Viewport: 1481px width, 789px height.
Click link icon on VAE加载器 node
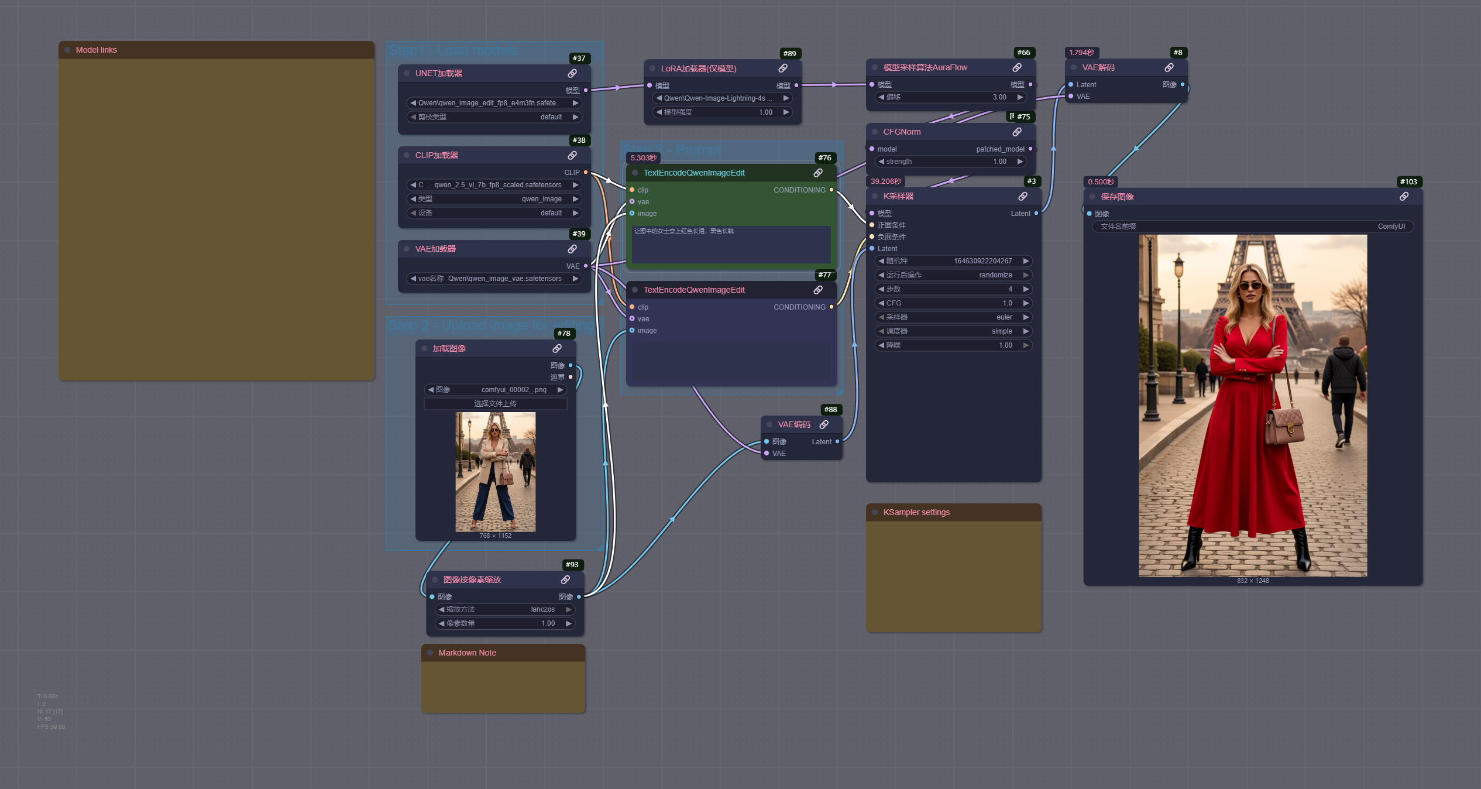[x=572, y=249]
